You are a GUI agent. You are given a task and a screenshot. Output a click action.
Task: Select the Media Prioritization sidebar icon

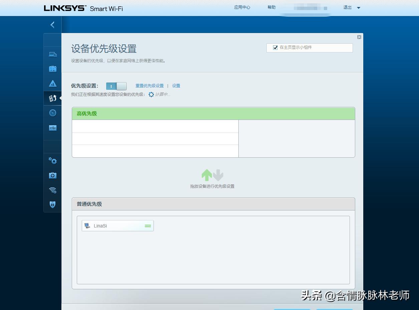52,98
